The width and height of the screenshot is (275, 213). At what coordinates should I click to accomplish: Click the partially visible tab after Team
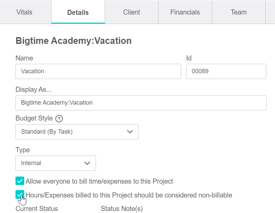click(x=270, y=12)
